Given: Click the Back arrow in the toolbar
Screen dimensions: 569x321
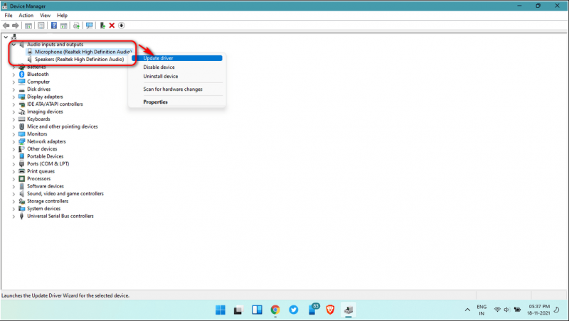Looking at the screenshot, I should pyautogui.click(x=6, y=26).
